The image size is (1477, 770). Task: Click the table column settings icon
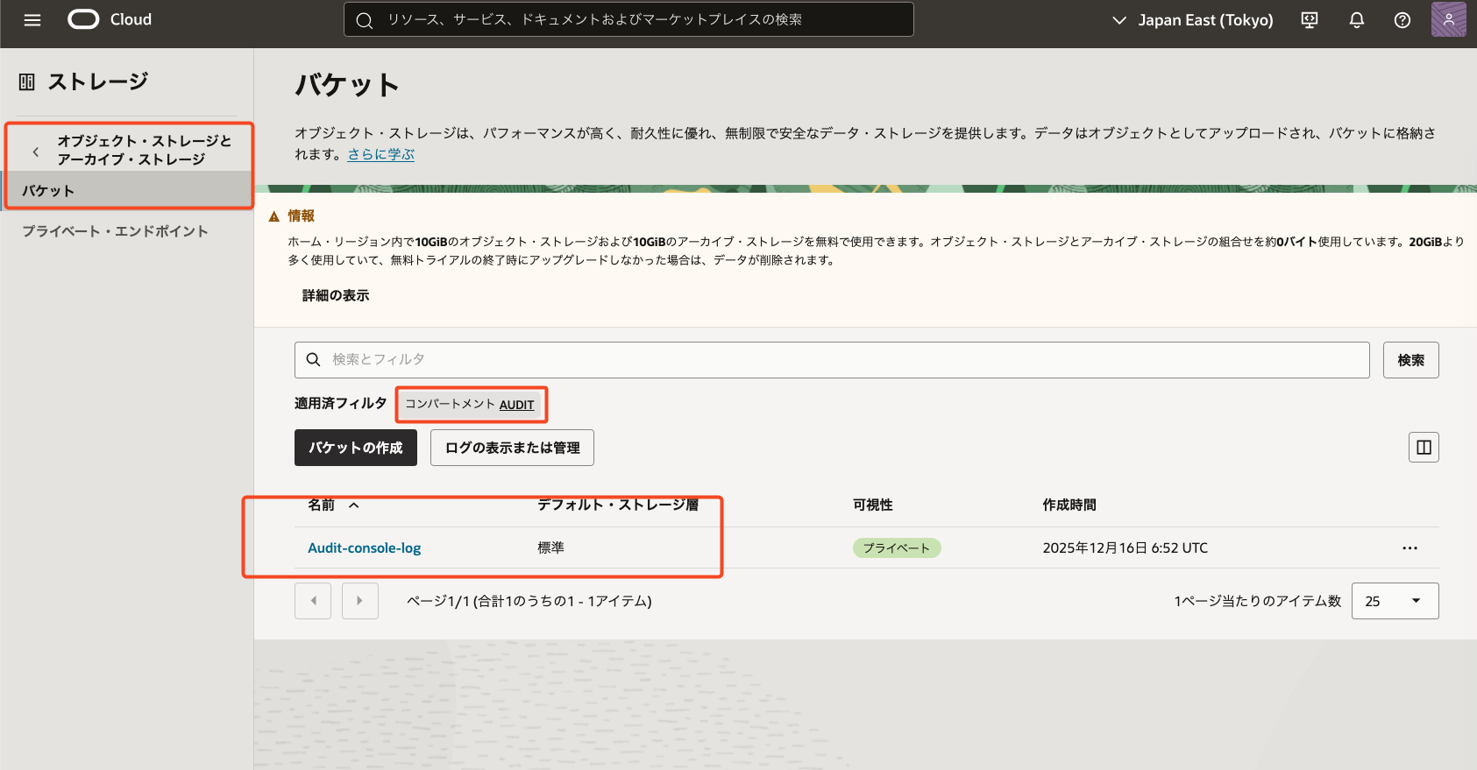click(1424, 448)
